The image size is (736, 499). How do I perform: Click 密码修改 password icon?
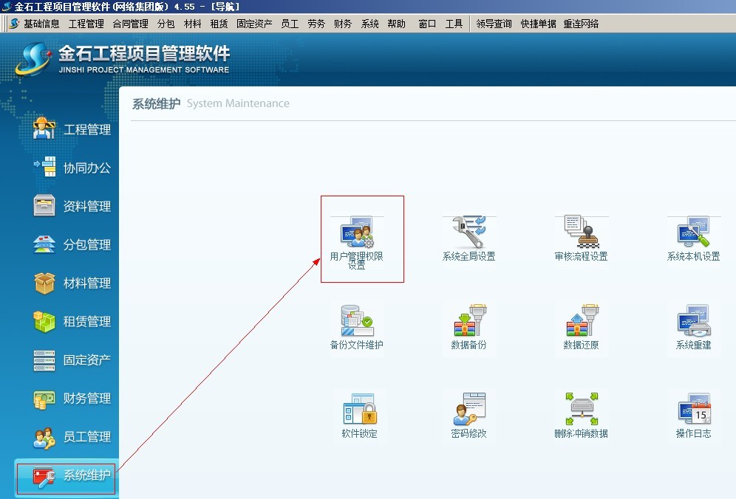(x=469, y=408)
